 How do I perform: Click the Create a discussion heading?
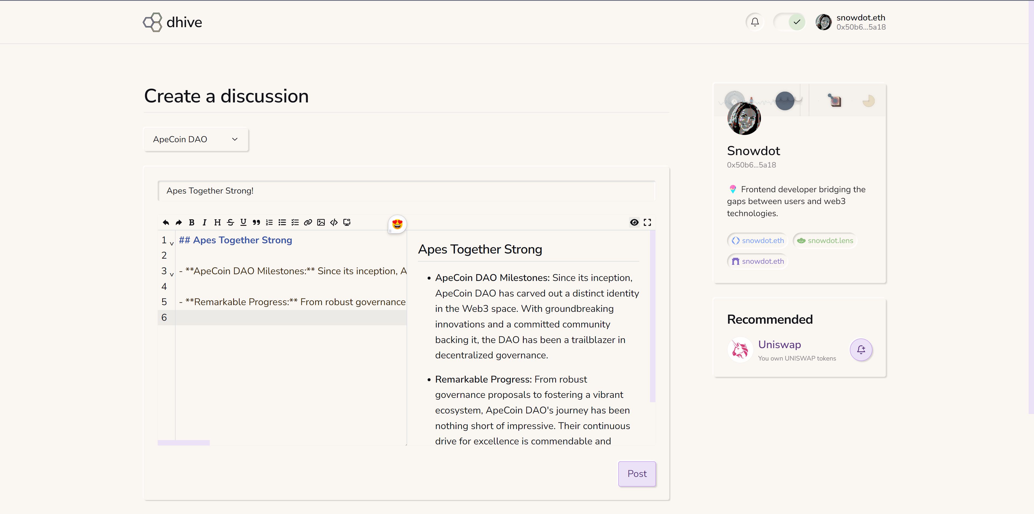point(226,96)
